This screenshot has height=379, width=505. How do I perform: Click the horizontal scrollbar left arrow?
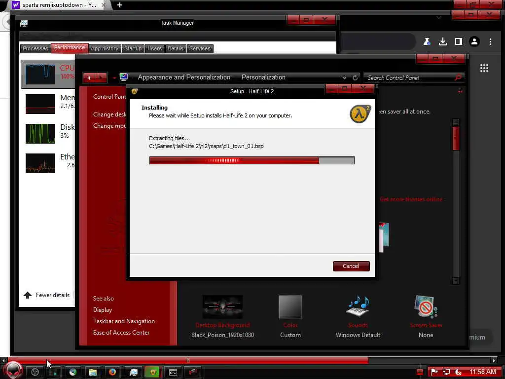point(3,360)
